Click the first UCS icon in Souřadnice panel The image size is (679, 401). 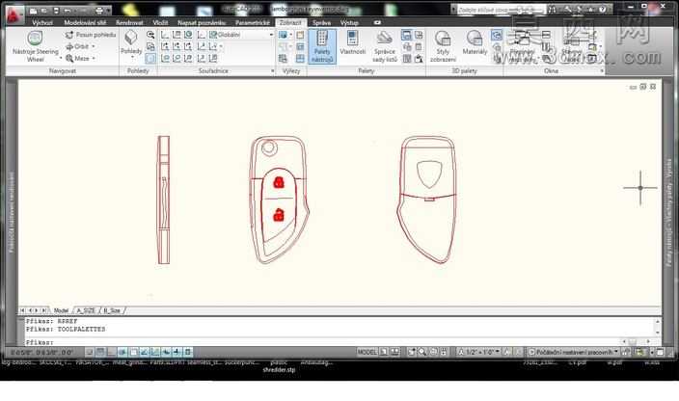(165, 35)
